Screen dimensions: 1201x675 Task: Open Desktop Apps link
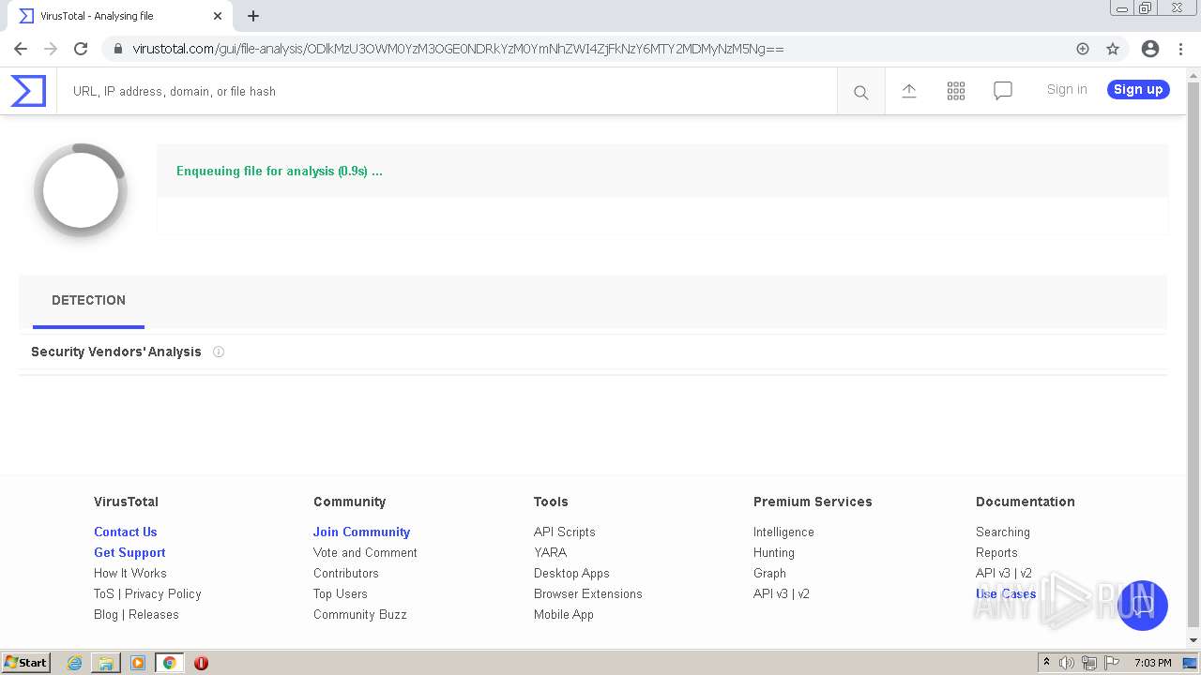pos(571,573)
